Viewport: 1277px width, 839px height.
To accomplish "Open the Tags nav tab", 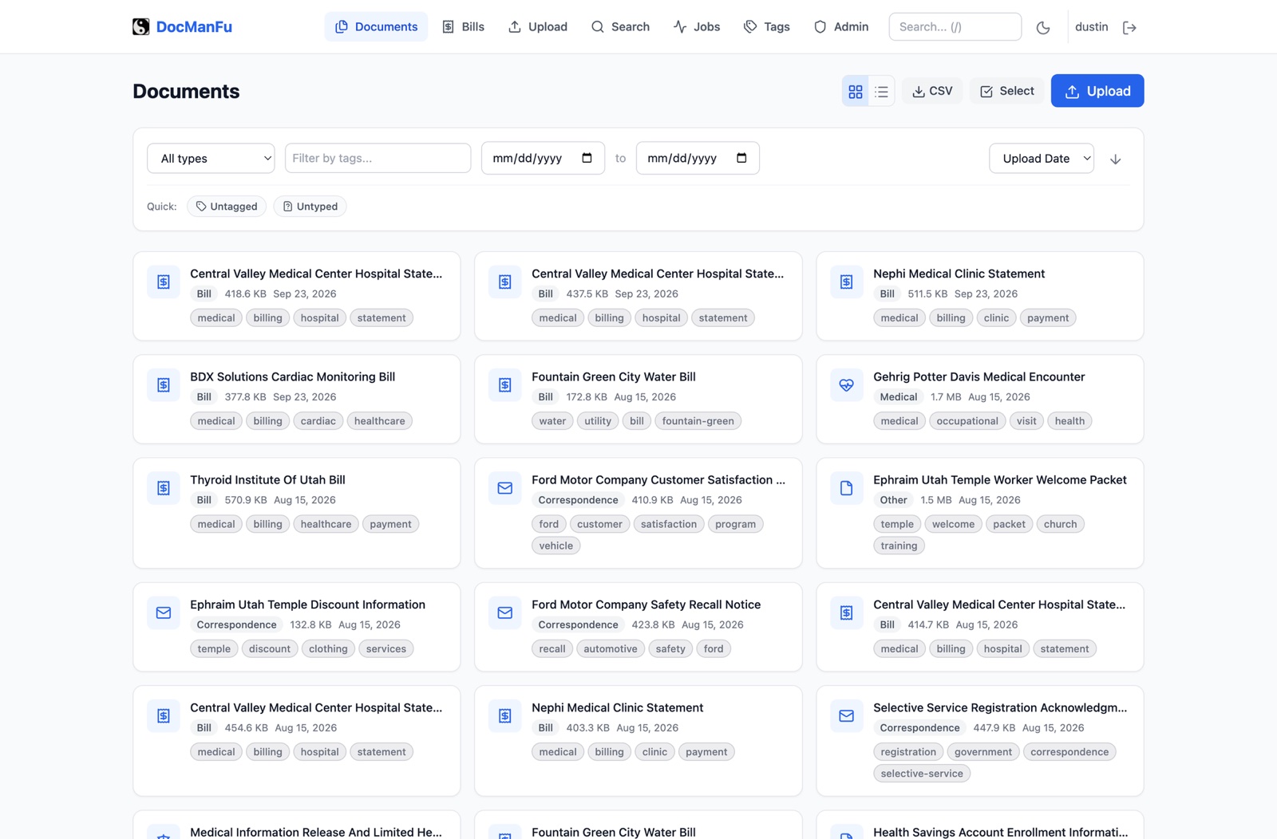I will coord(766,27).
